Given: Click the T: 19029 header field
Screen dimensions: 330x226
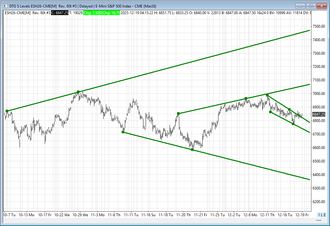Looking at the screenshot, I should click(76, 13).
